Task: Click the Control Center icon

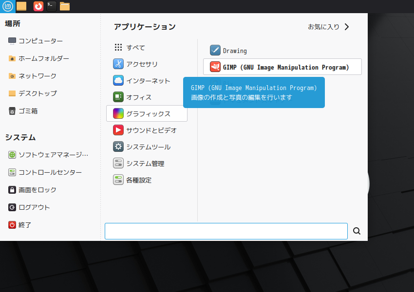Action: pyautogui.click(x=12, y=172)
